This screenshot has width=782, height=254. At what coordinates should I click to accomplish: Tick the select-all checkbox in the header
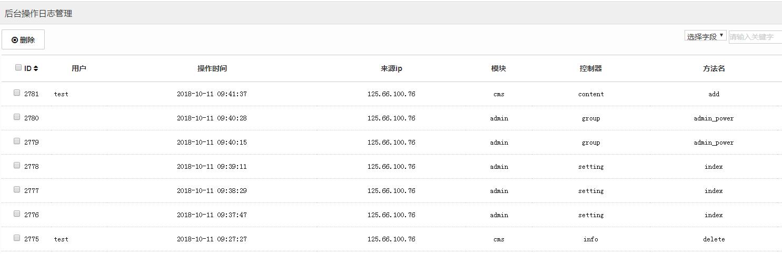tap(18, 67)
